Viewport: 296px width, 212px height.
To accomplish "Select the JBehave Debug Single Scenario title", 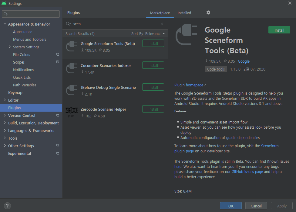I will tap(108, 88).
